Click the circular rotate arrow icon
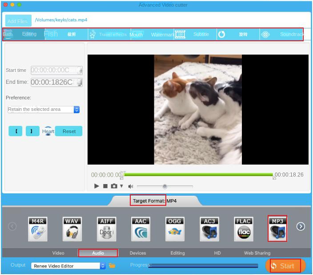The image size is (313, 275). [x=221, y=35]
